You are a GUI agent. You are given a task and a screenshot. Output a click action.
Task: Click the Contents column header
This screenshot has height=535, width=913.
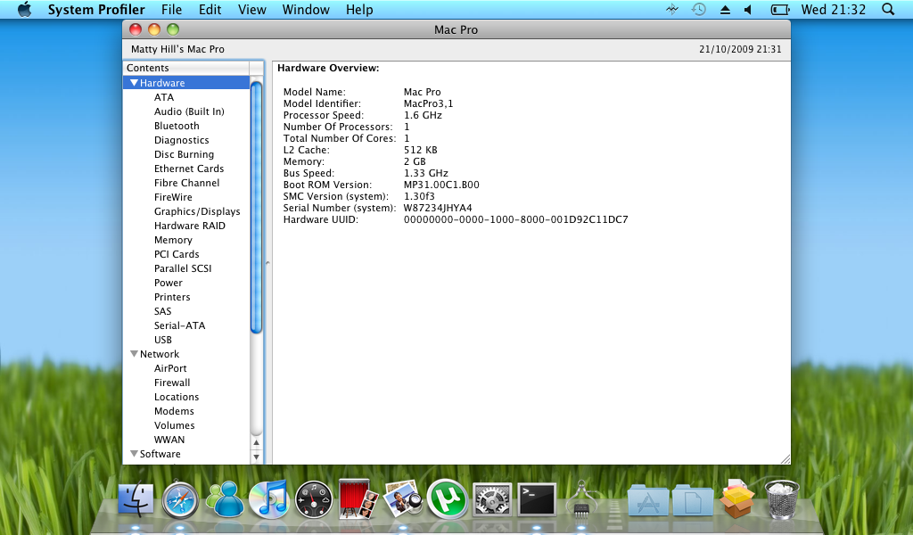coord(186,68)
